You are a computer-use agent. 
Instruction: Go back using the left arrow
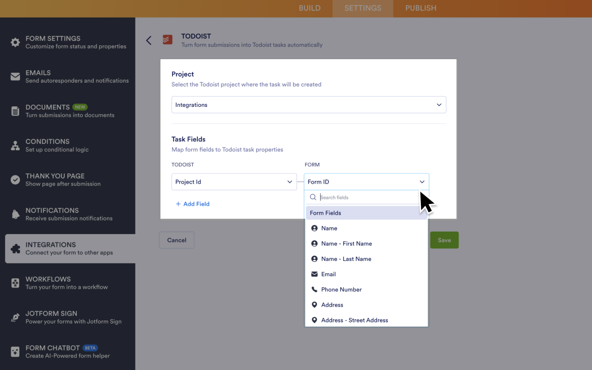(x=148, y=40)
